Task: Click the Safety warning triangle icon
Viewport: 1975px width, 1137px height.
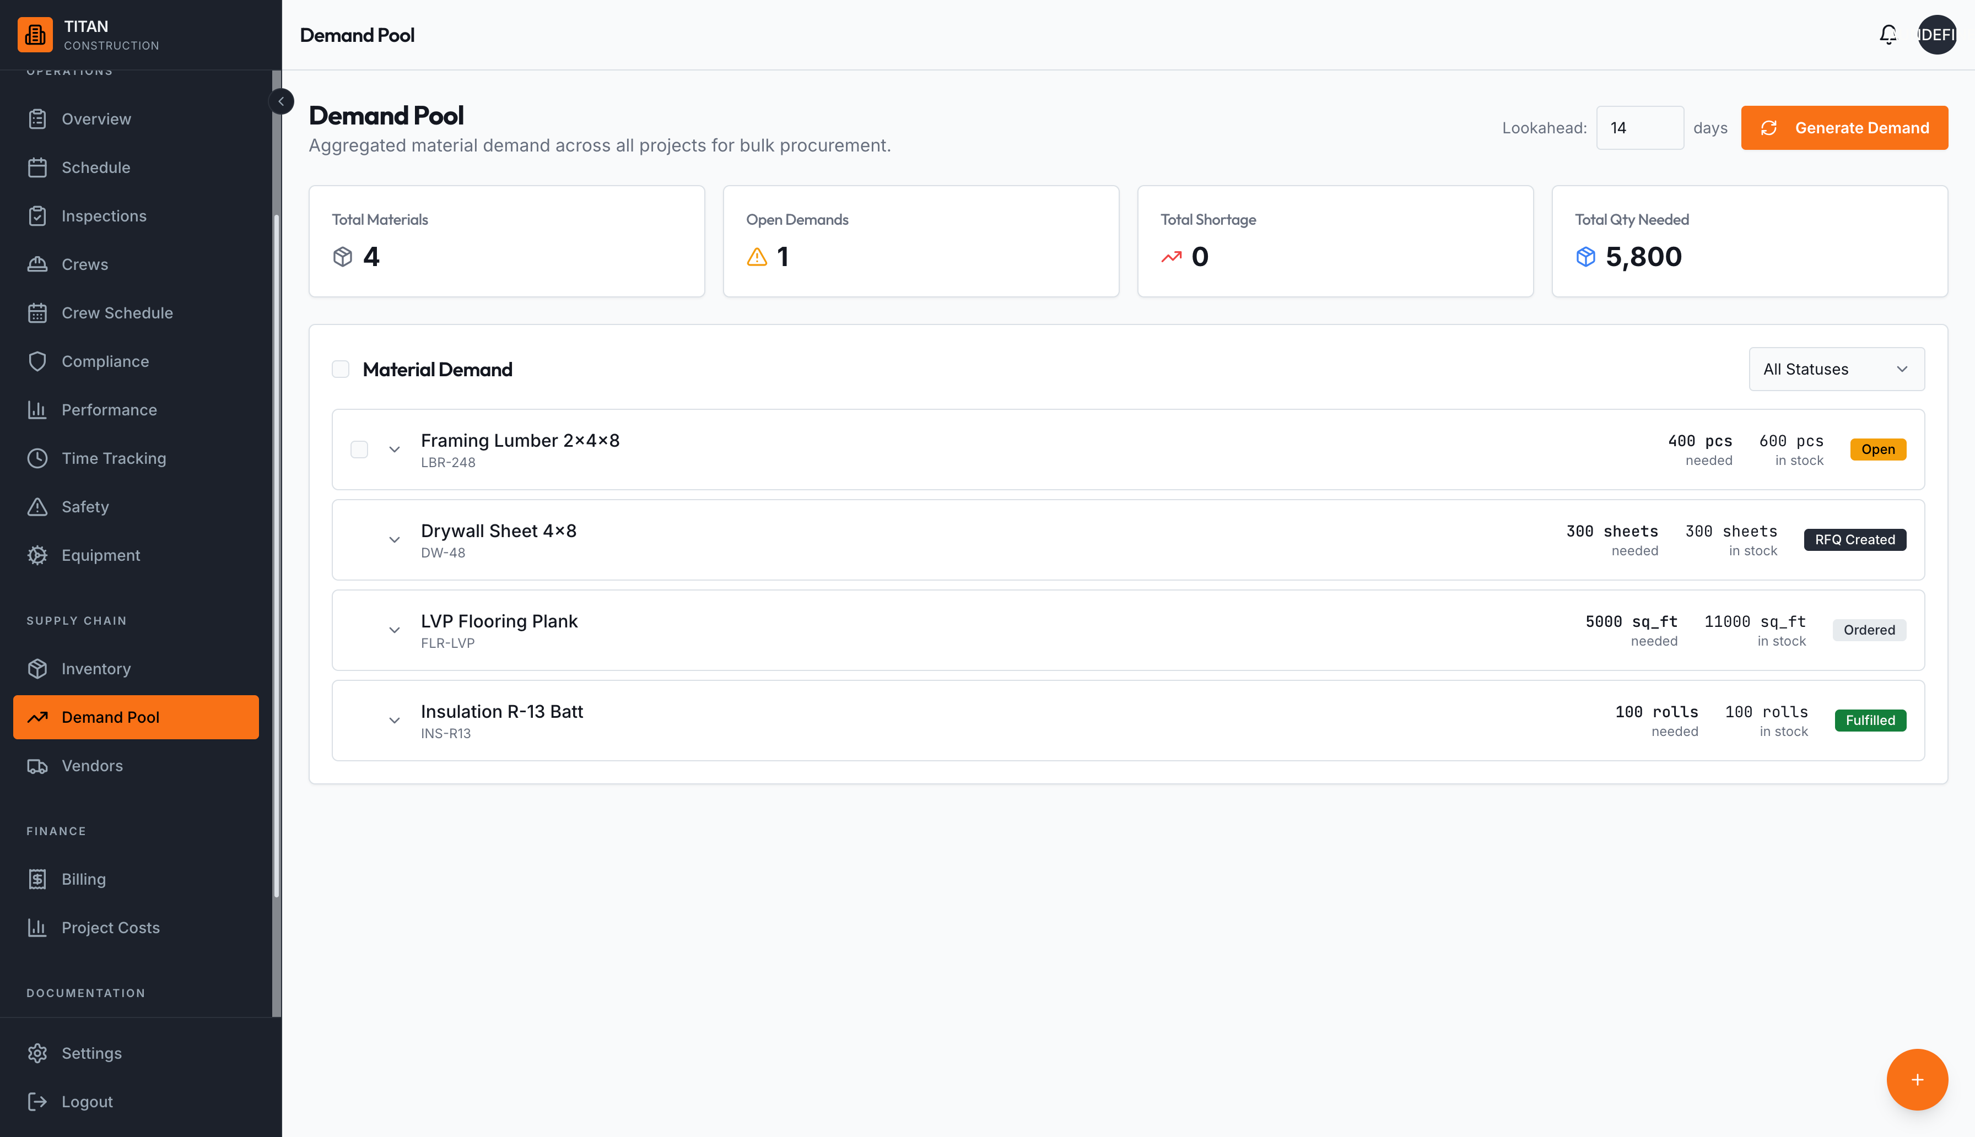Action: click(37, 507)
